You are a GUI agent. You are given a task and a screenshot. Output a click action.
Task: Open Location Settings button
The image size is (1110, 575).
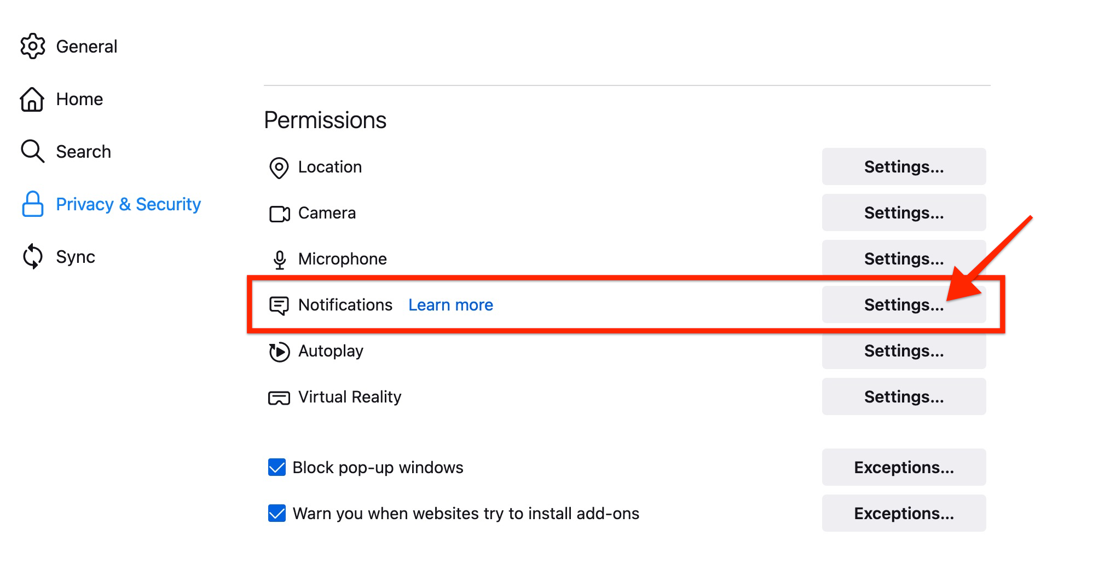(903, 167)
